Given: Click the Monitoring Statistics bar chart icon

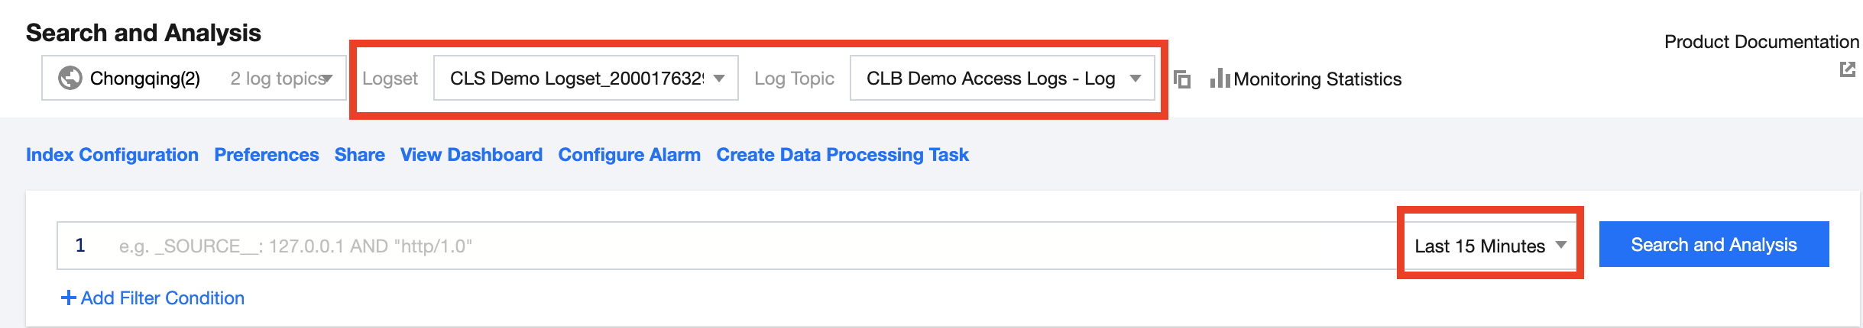Looking at the screenshot, I should [1220, 79].
